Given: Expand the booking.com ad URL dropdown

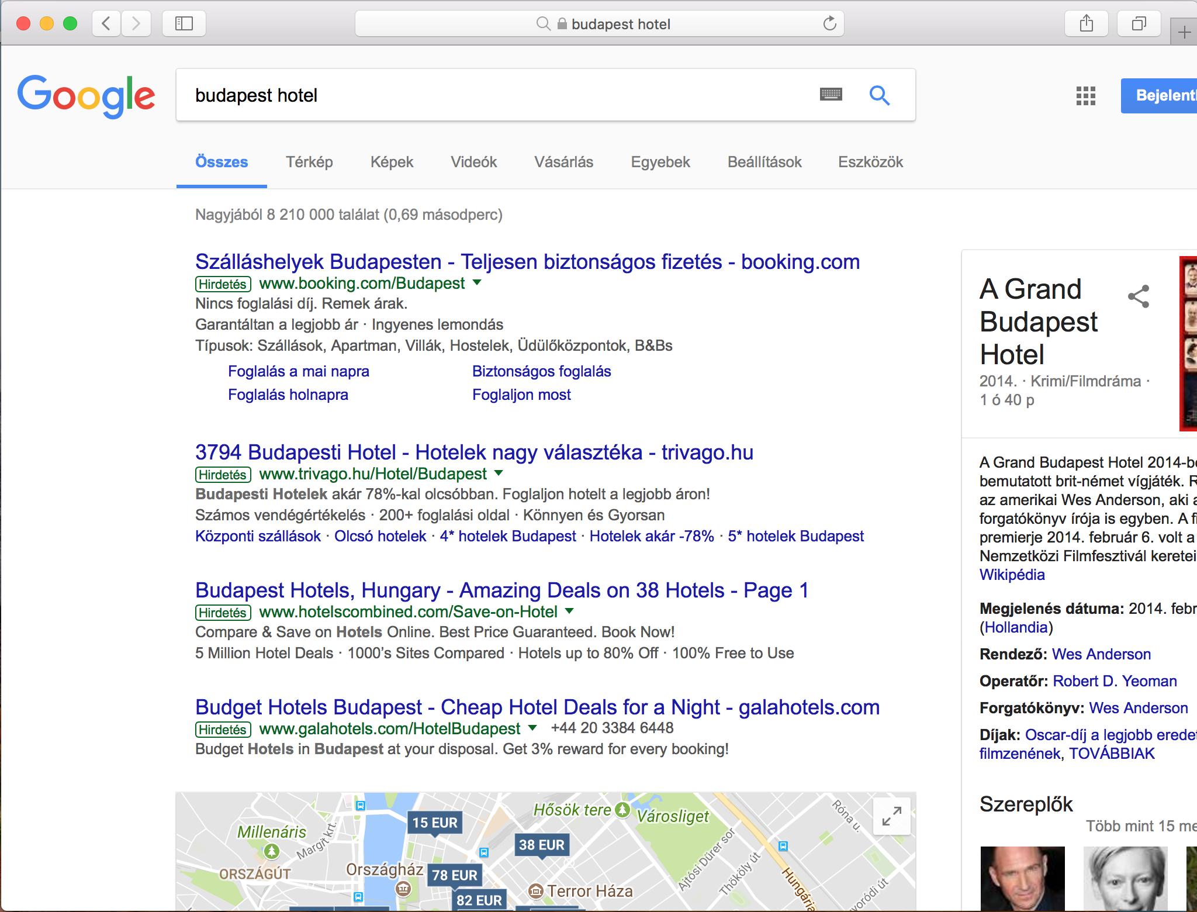Looking at the screenshot, I should (477, 283).
